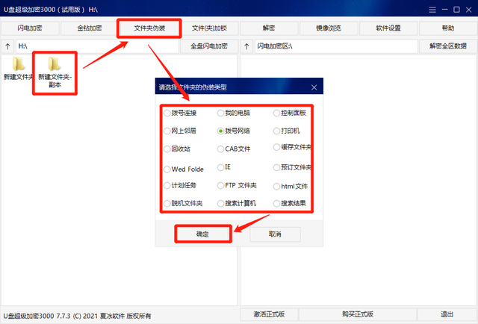Click the 解密全区数据 button
Viewport: 478px width, 324px height.
point(448,46)
